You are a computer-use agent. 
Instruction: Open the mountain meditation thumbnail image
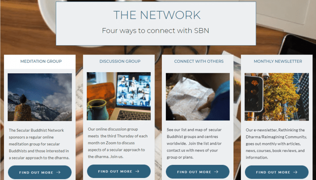coord(40,97)
